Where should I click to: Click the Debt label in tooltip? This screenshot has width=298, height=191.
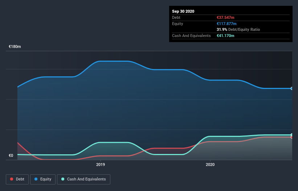pos(176,17)
